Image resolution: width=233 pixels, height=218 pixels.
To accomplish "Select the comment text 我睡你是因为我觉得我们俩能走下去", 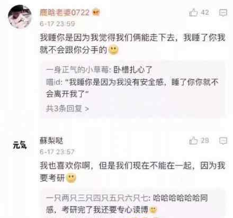I will pos(107,38).
